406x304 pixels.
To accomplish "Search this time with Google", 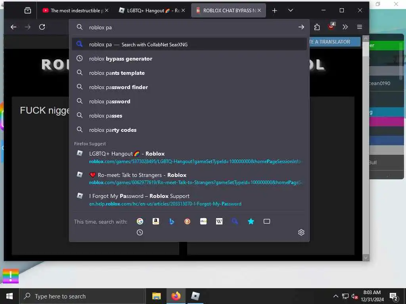I will (x=140, y=221).
